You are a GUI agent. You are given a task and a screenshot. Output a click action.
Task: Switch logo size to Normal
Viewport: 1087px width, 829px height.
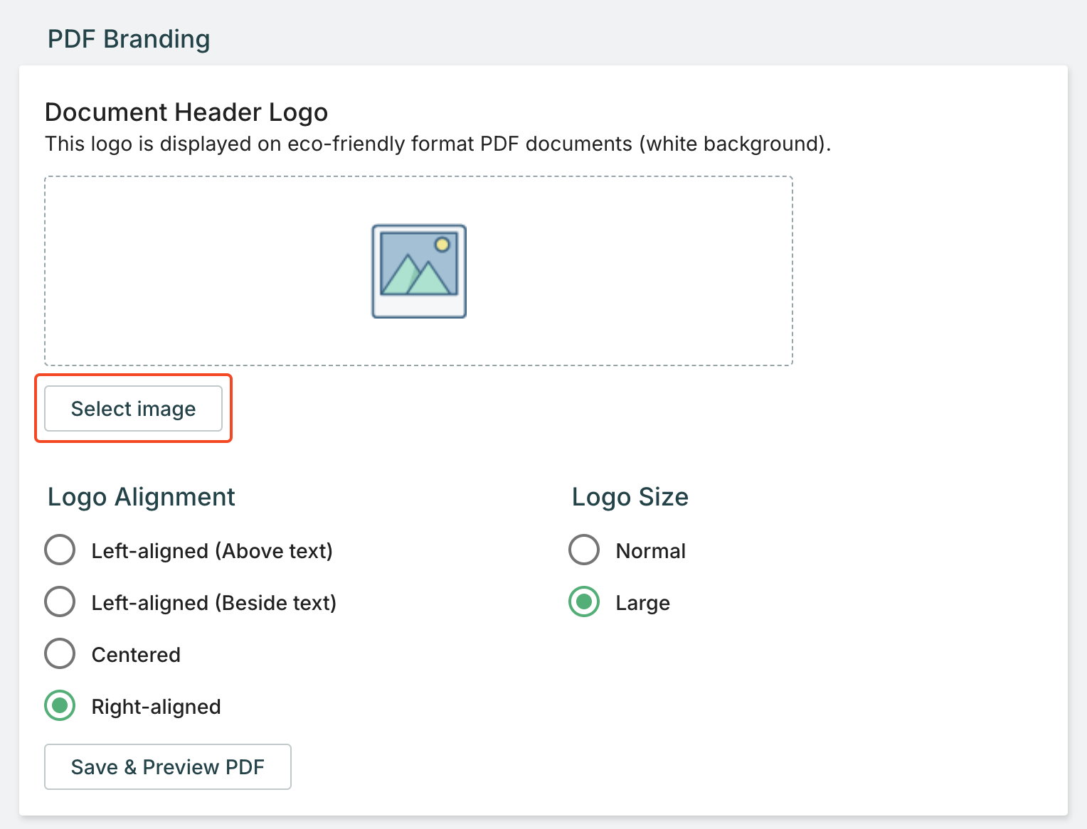pos(584,550)
